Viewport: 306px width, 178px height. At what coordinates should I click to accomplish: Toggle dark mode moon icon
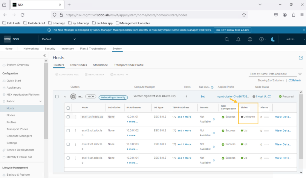coord(273,39)
